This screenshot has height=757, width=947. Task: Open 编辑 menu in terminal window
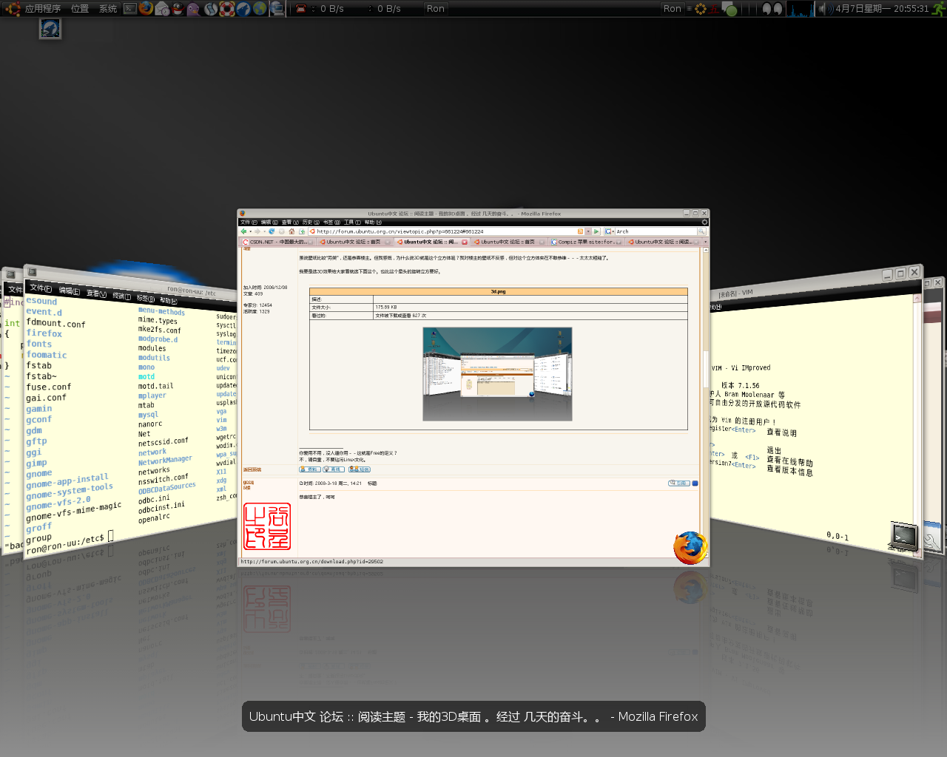tap(69, 291)
